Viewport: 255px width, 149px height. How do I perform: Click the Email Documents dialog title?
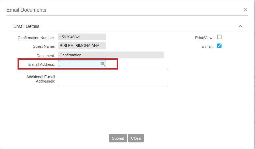tap(26, 10)
